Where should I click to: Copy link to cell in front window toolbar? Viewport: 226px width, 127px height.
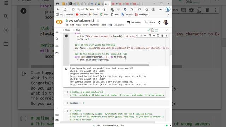(145, 35)
